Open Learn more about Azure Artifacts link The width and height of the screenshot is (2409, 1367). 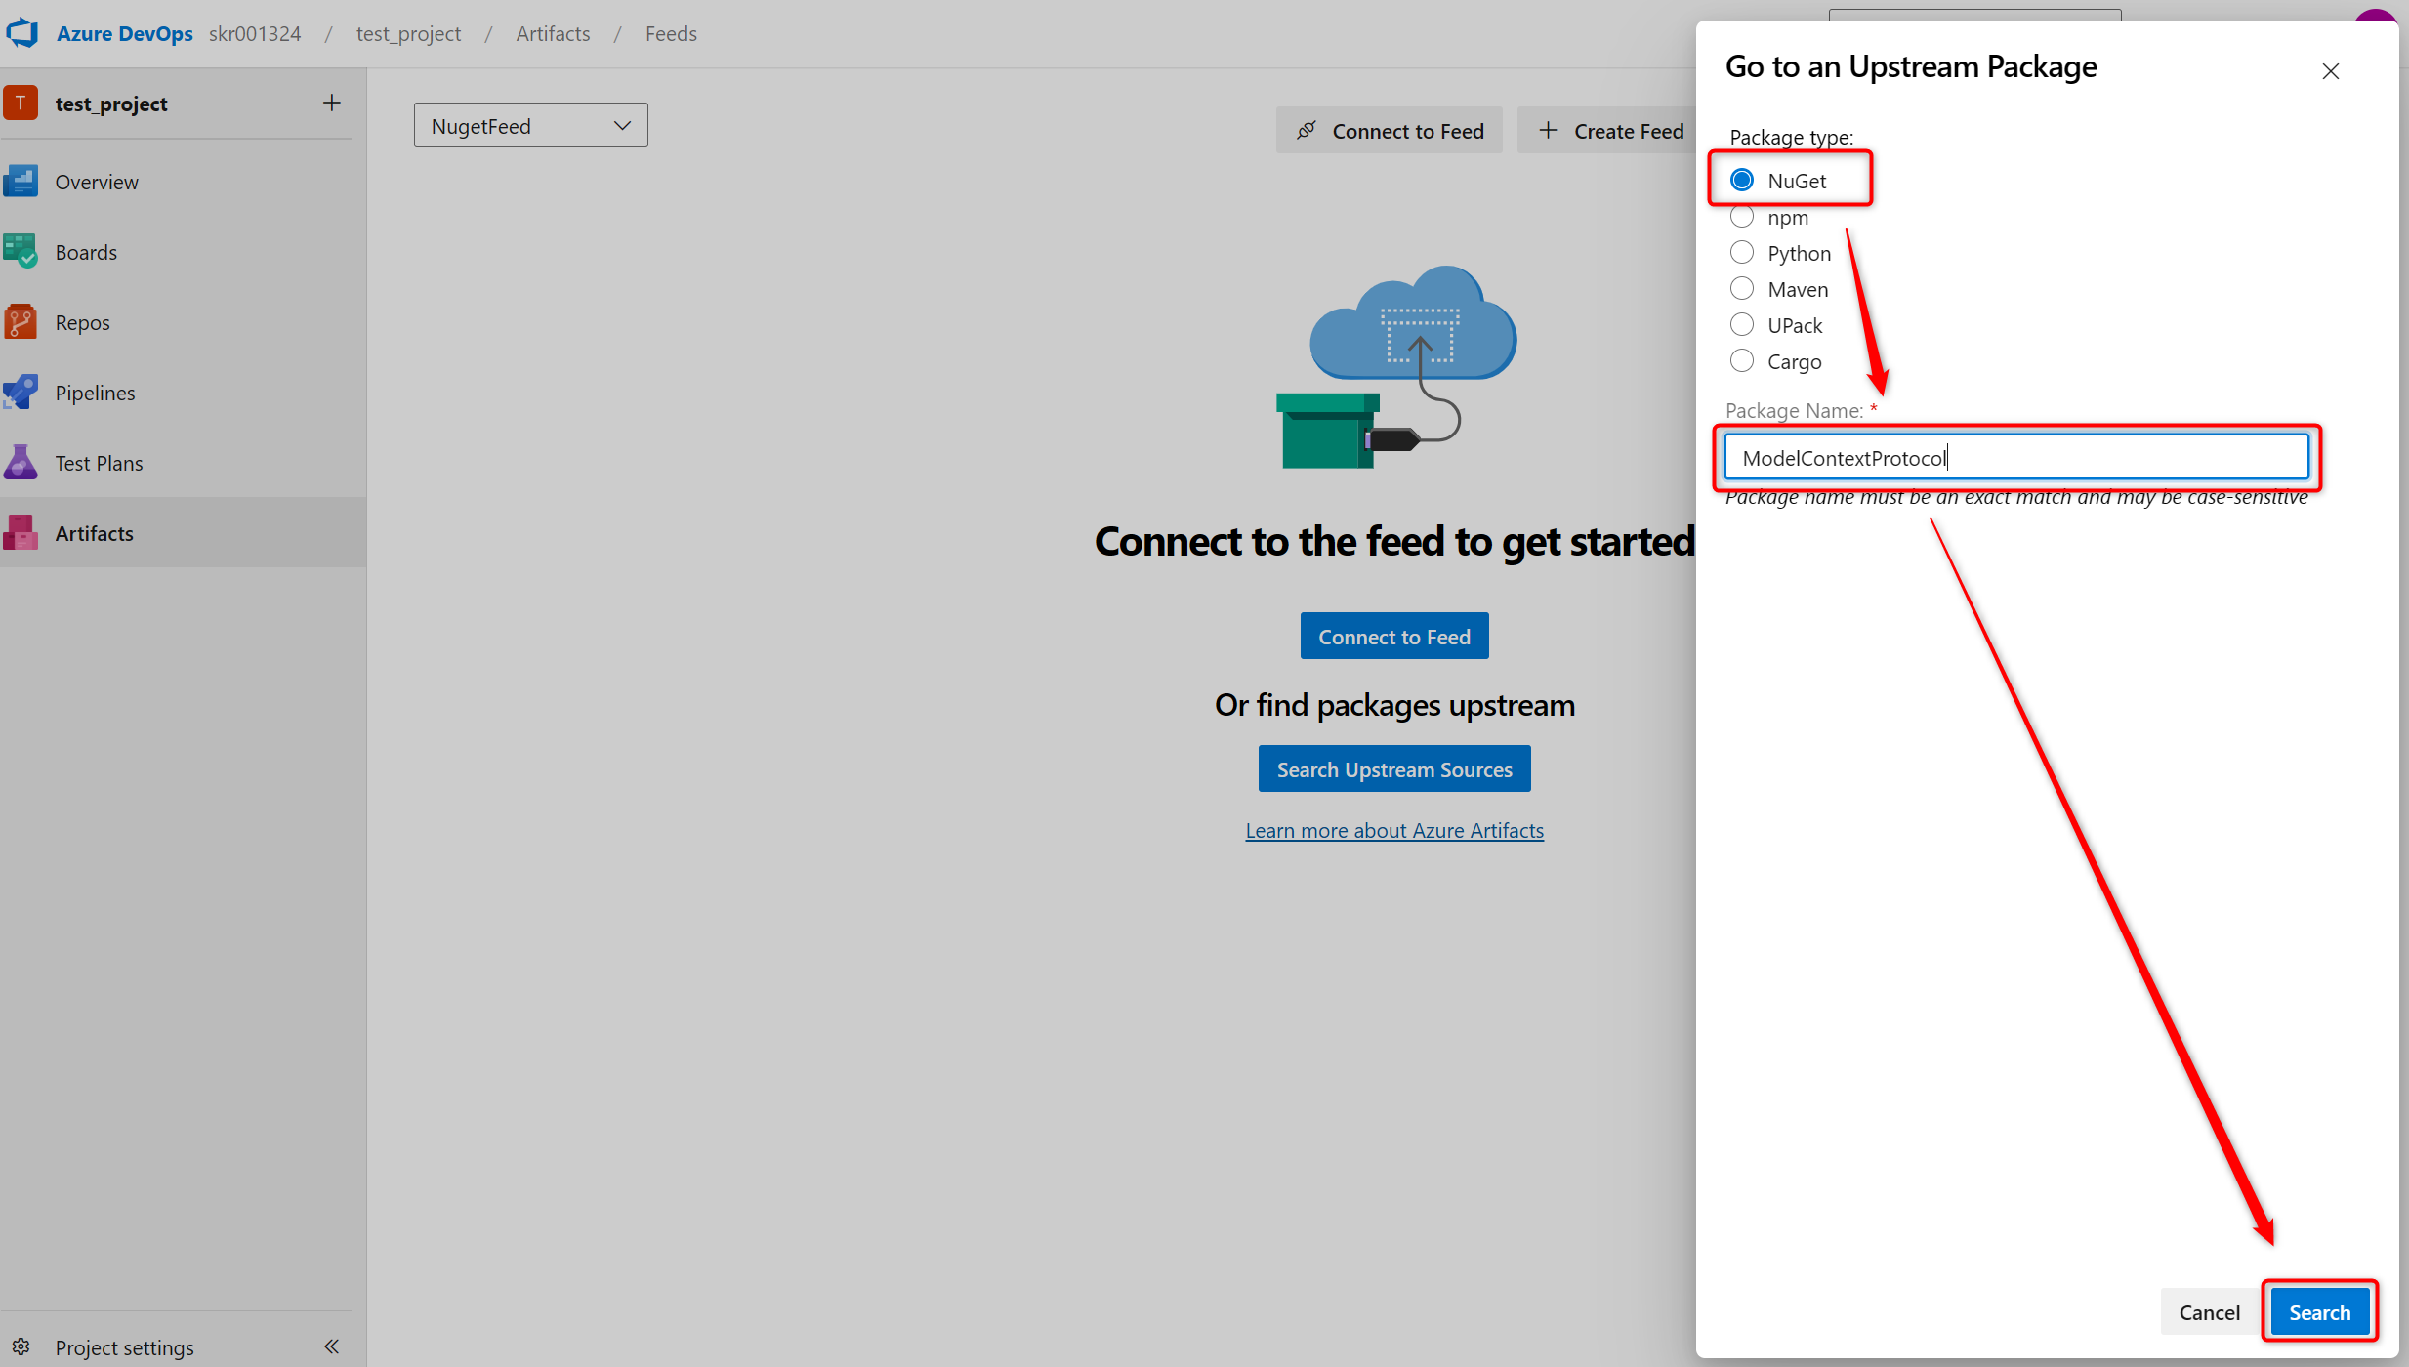click(x=1393, y=831)
